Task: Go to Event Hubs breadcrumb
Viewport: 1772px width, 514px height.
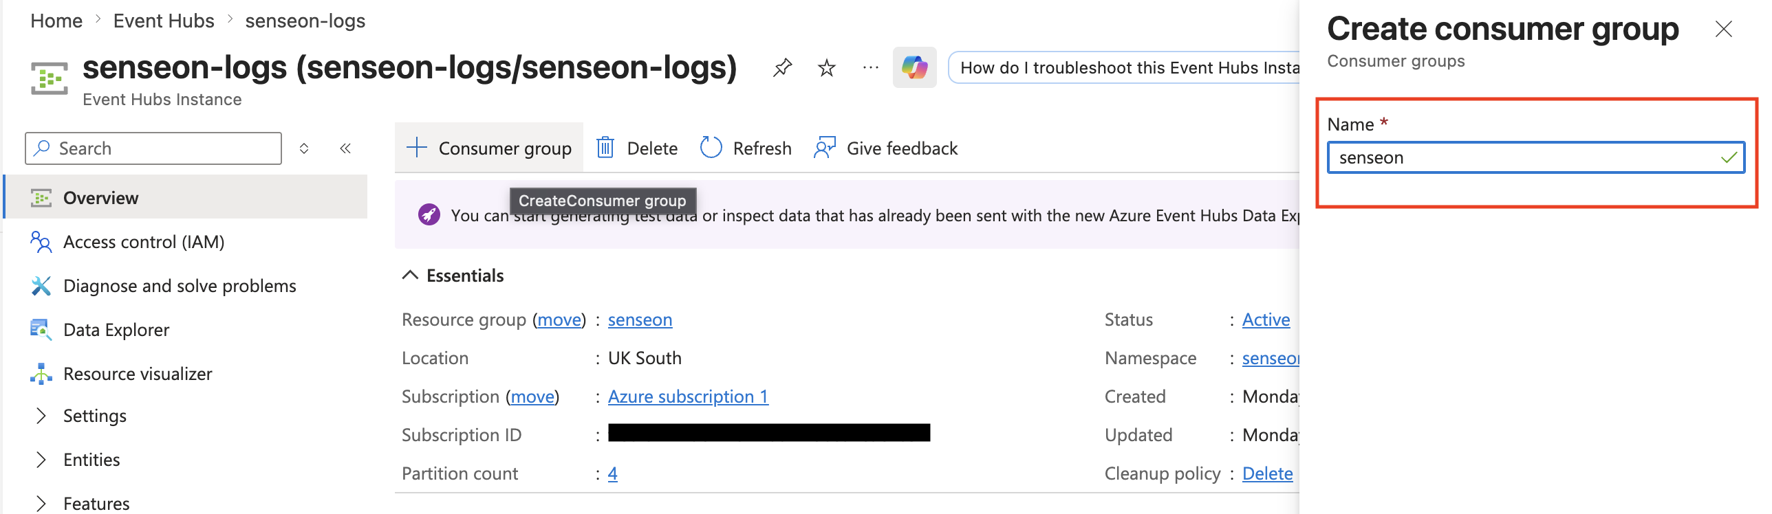Action: coord(164,21)
